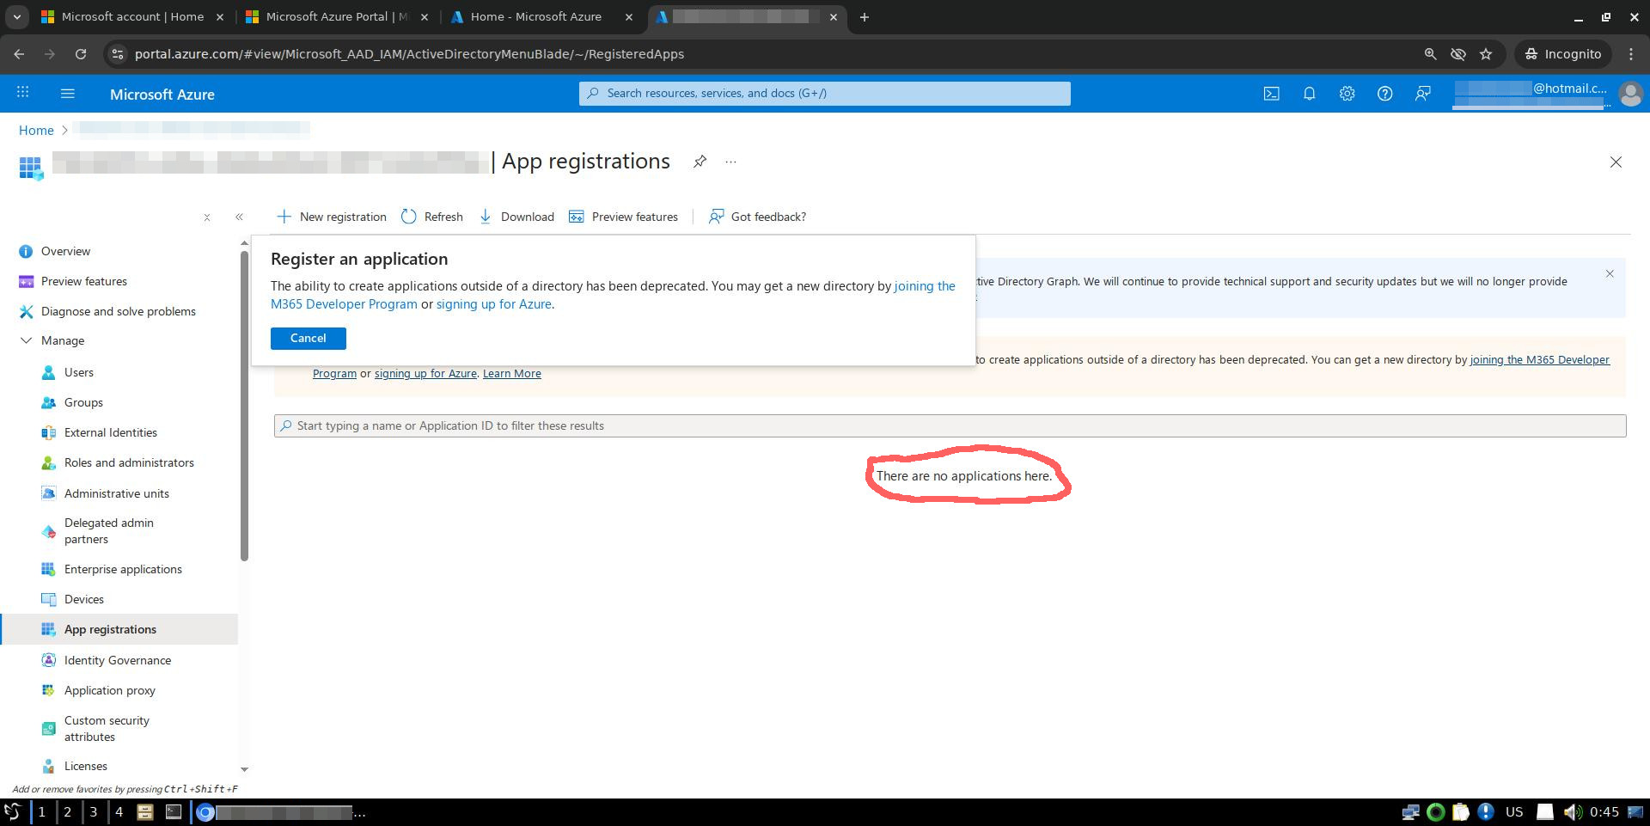The image size is (1650, 826).
Task: Open the Learn More link in warning banner
Action: (512, 373)
